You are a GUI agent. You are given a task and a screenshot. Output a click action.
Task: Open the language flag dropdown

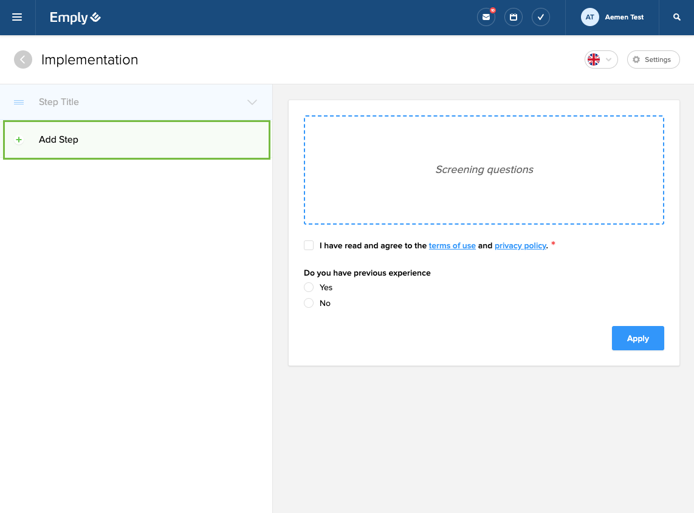[600, 59]
